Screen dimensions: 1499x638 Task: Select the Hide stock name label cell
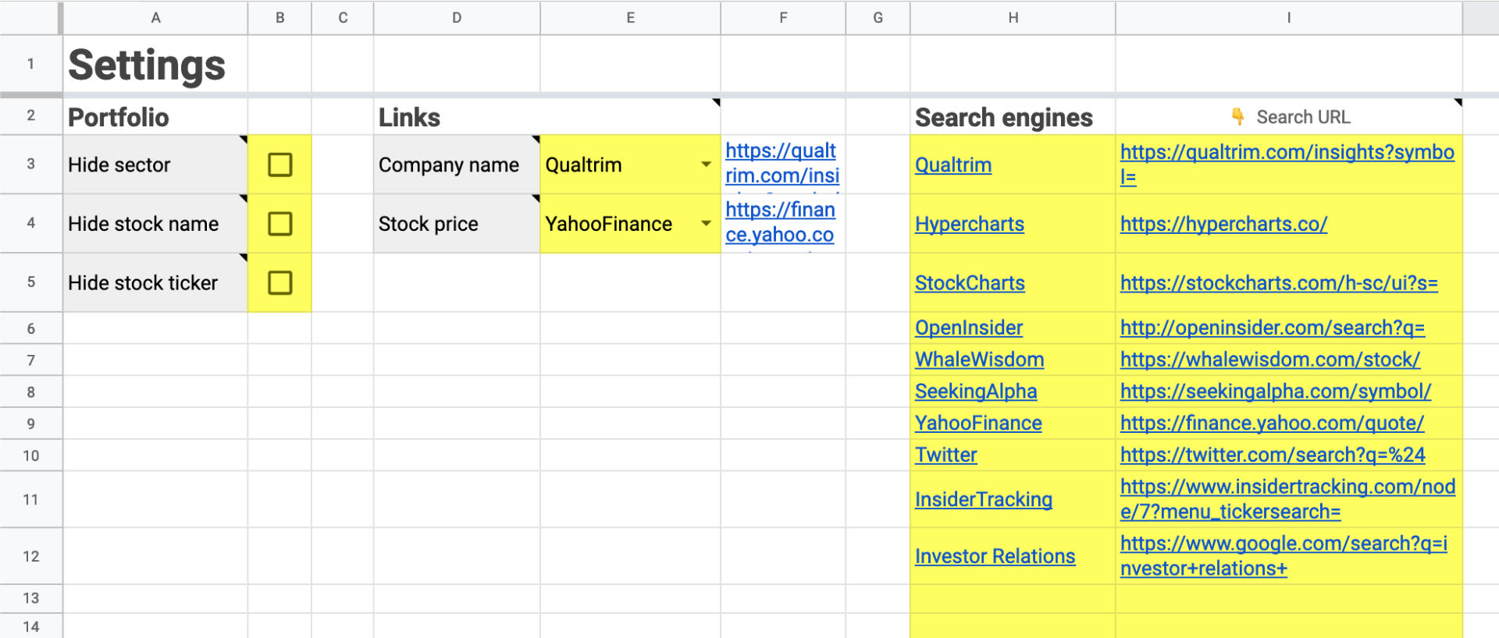pos(155,224)
